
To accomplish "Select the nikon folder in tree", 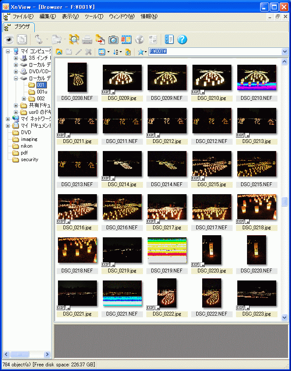I will click(26, 146).
